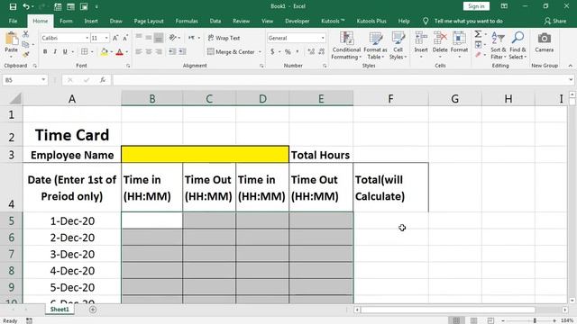Viewport: 577px width, 324px height.
Task: Switch to the Data tab
Action: (x=215, y=21)
